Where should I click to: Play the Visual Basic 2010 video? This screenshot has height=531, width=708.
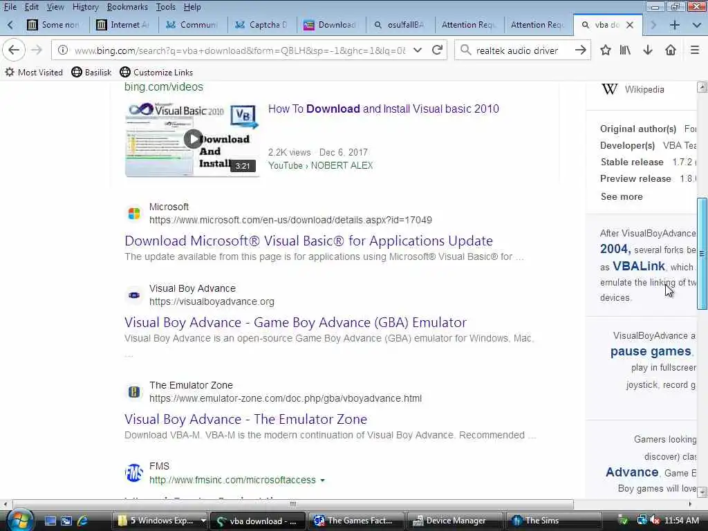tap(194, 139)
